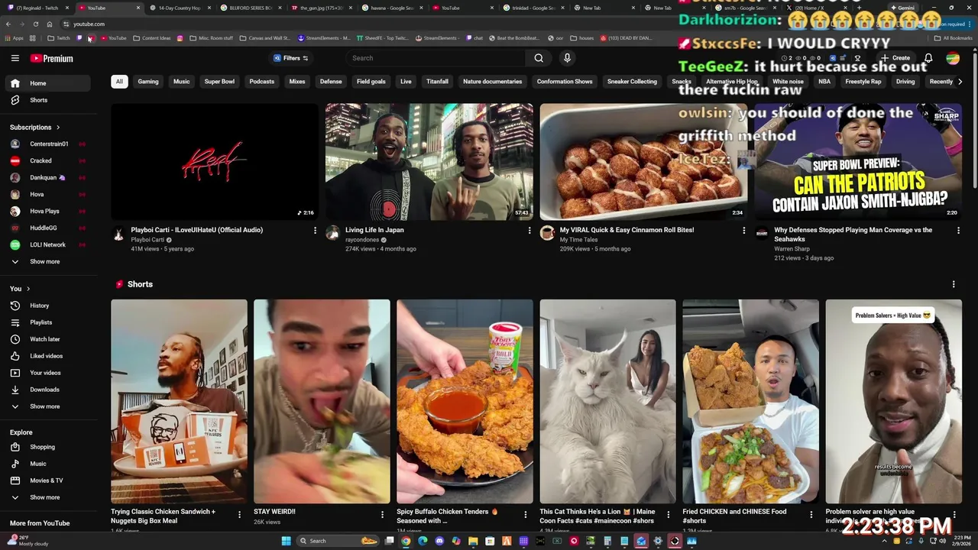Screen dimensions: 978x550
Task: Reload the page in Chrome
Action: [x=35, y=24]
